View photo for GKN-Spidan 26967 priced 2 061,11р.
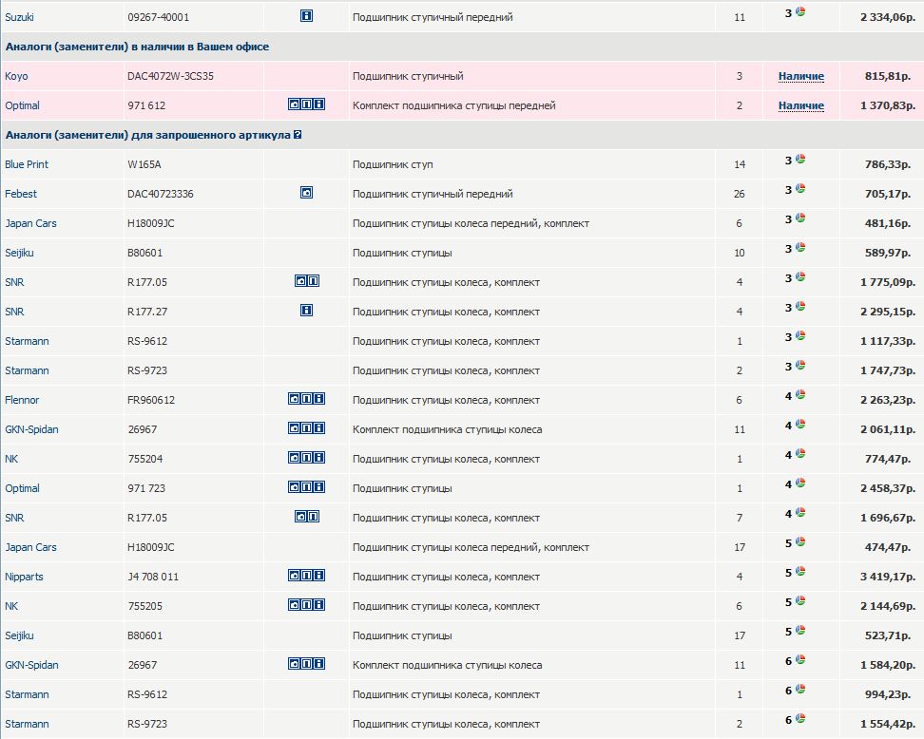924x739 pixels. tap(294, 428)
